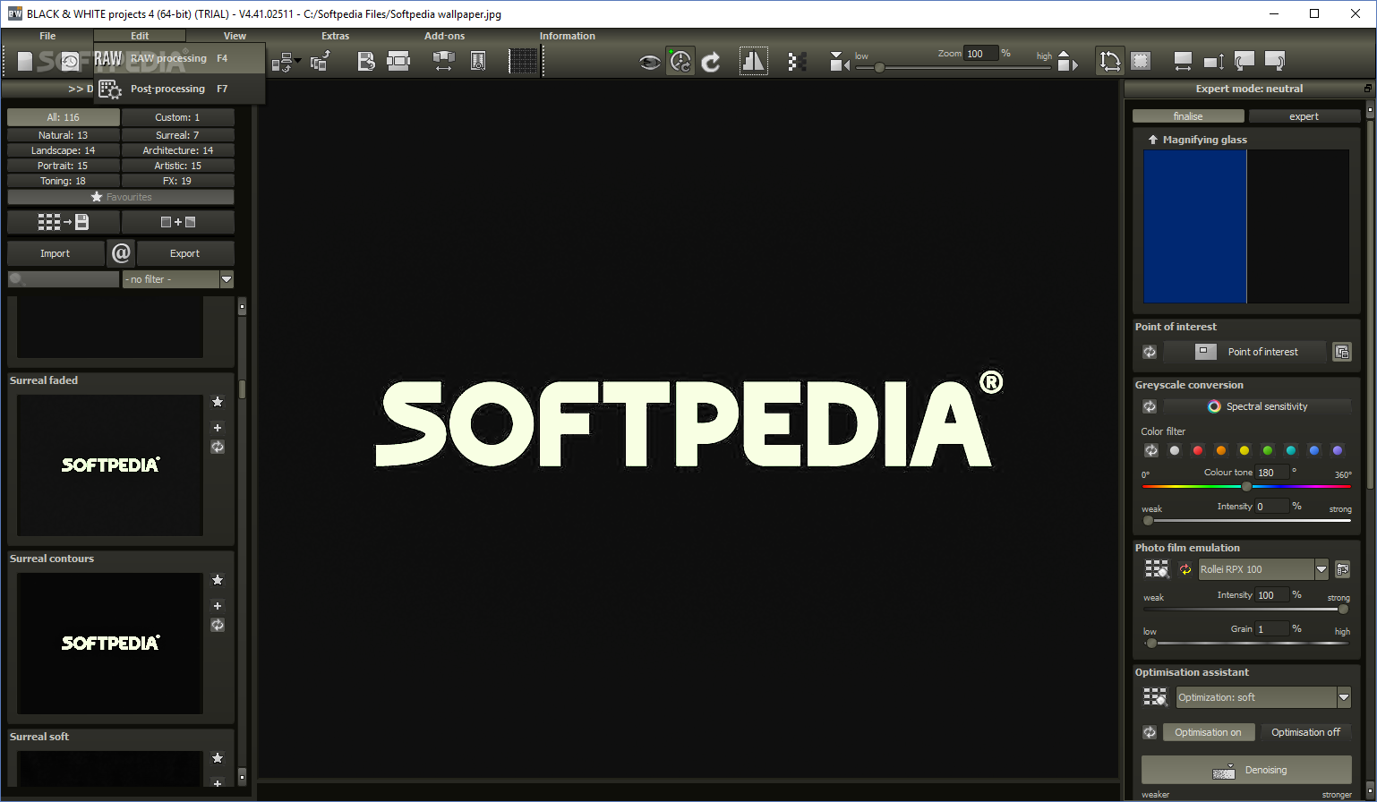Click the rotate left icon
This screenshot has width=1377, height=802.
(x=1244, y=61)
